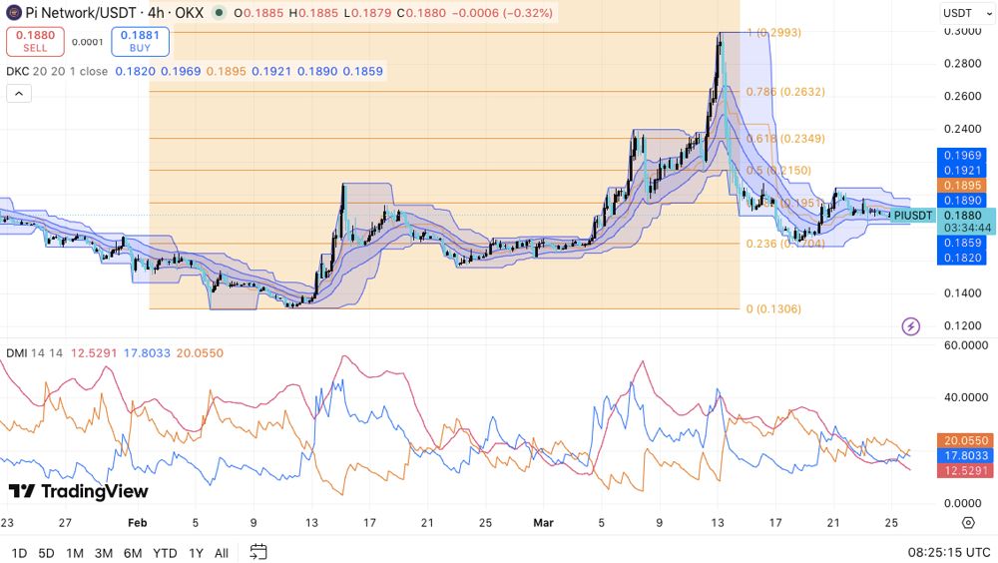This screenshot has width=998, height=563.
Task: Select the 1D time range
Action: pyautogui.click(x=19, y=553)
